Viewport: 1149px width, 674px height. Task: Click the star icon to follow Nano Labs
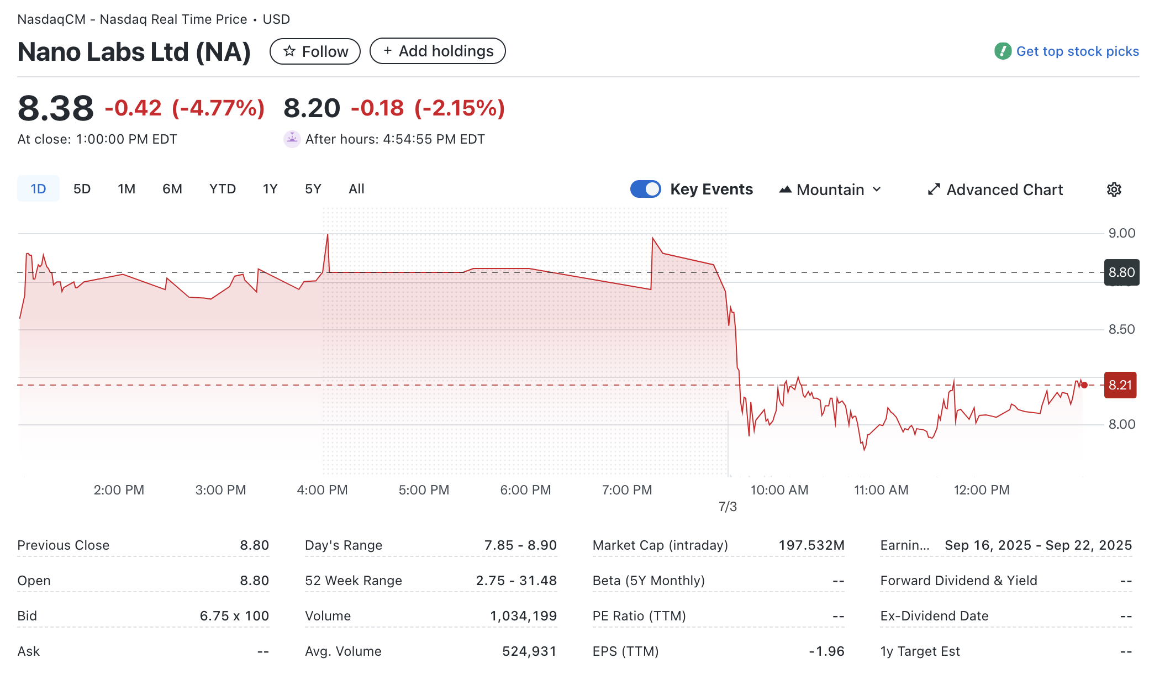coord(289,51)
